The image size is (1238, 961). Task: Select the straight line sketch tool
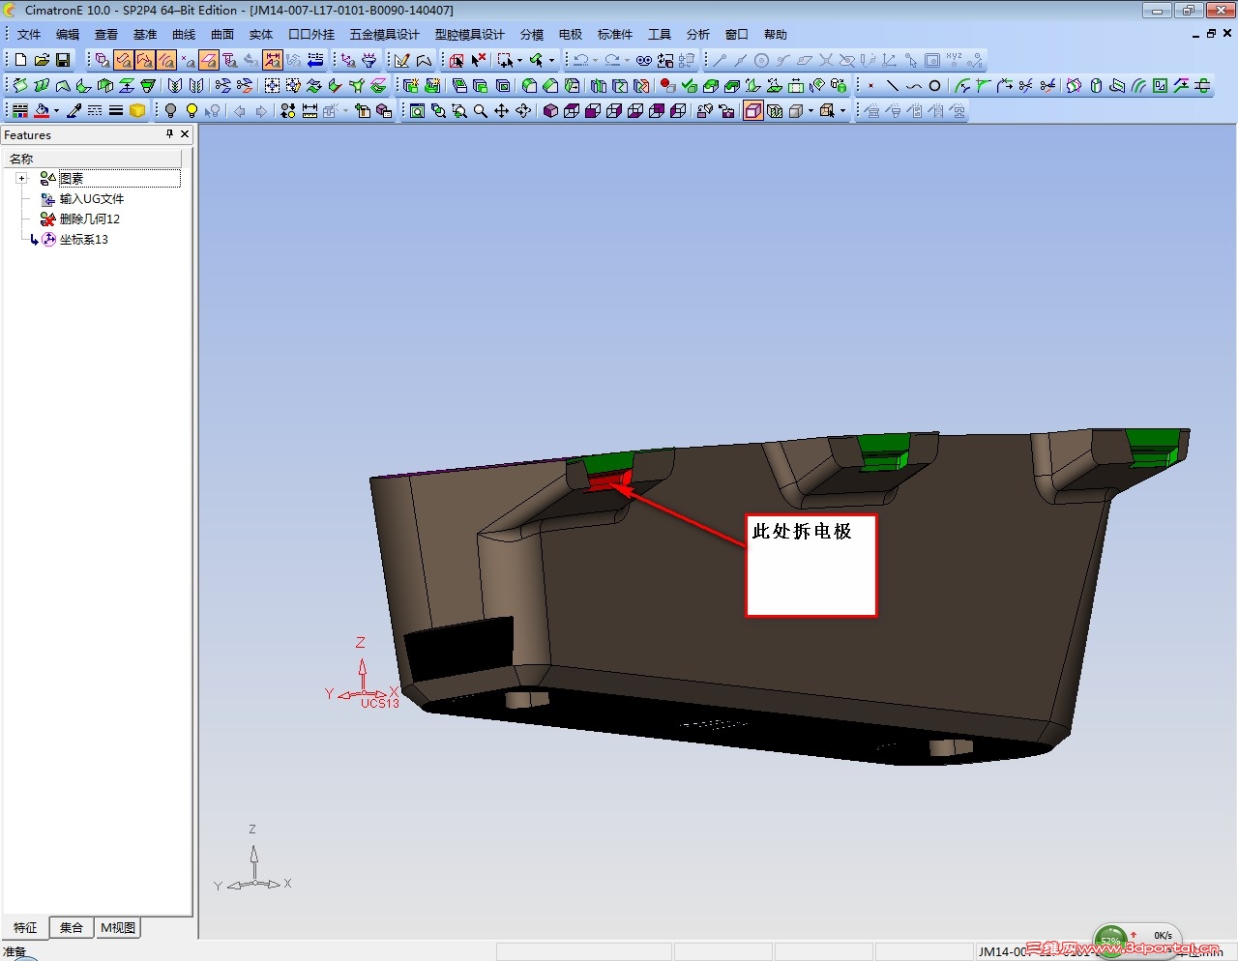(892, 86)
